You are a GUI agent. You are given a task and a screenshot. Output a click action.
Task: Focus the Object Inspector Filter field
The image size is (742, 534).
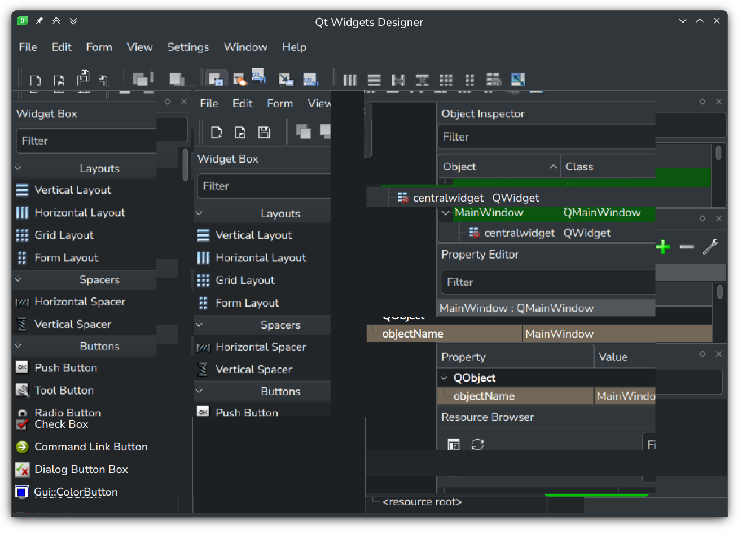[x=546, y=137]
